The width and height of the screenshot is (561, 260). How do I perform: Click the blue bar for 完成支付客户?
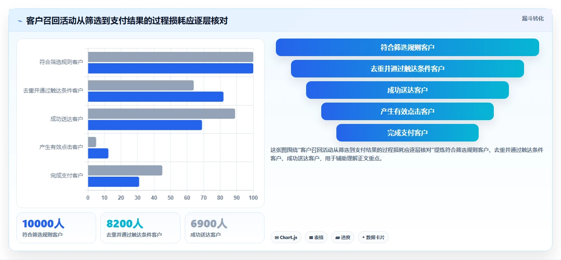coord(113,182)
